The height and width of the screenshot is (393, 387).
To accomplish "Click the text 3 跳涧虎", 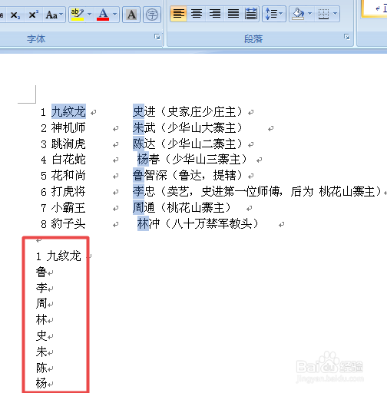I will pos(63,144).
